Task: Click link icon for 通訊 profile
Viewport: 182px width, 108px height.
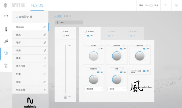Action: pos(45,35)
